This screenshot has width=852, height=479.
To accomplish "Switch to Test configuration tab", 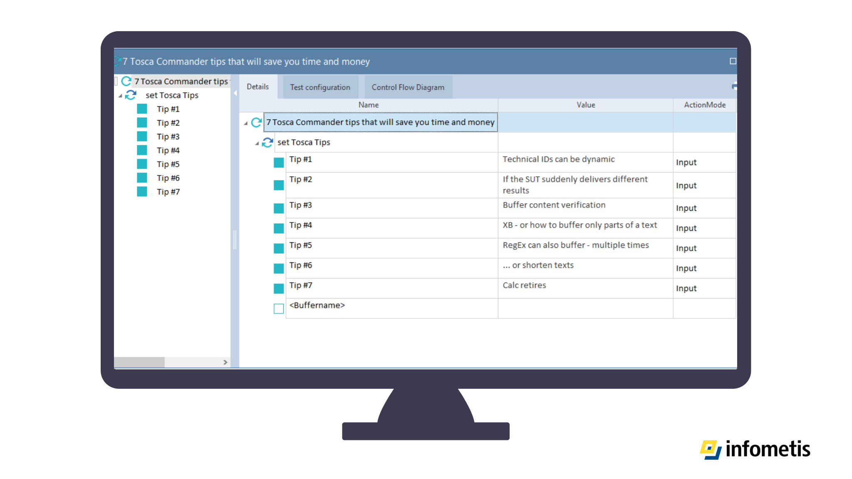I will tap(320, 87).
